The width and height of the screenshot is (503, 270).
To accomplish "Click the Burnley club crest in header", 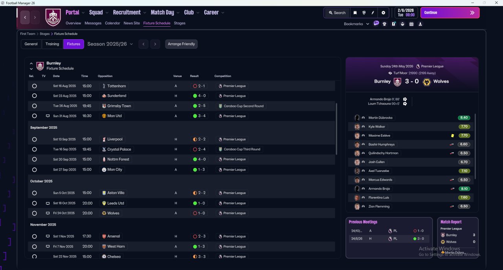I will click(x=53, y=17).
